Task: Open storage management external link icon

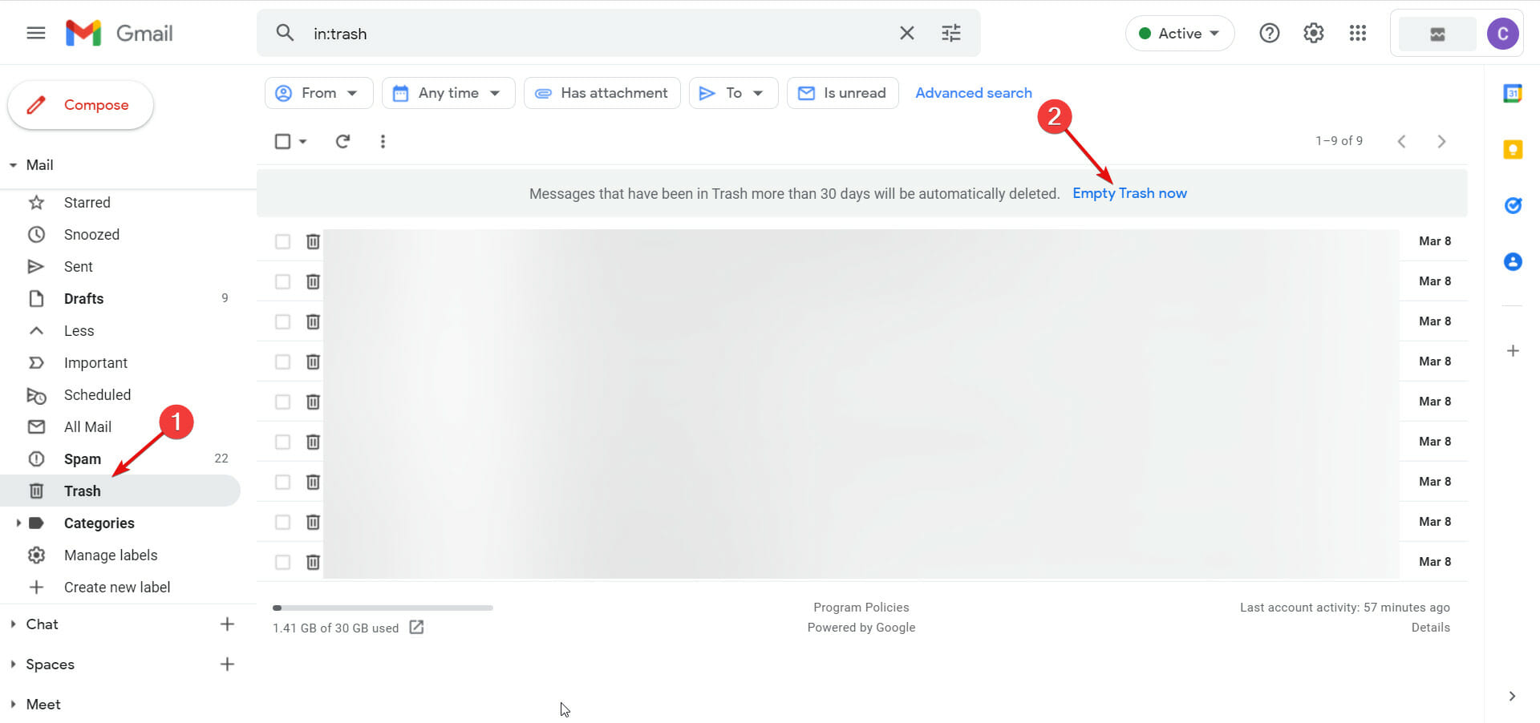Action: coord(416,627)
